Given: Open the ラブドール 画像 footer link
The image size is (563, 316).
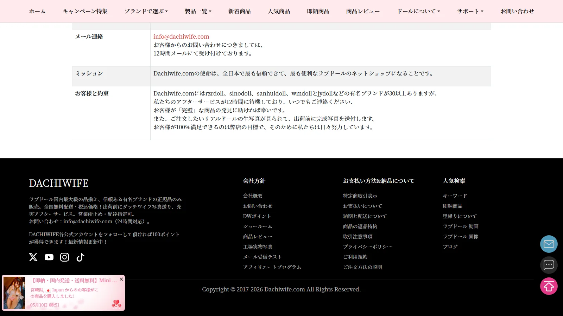Looking at the screenshot, I should [461, 237].
